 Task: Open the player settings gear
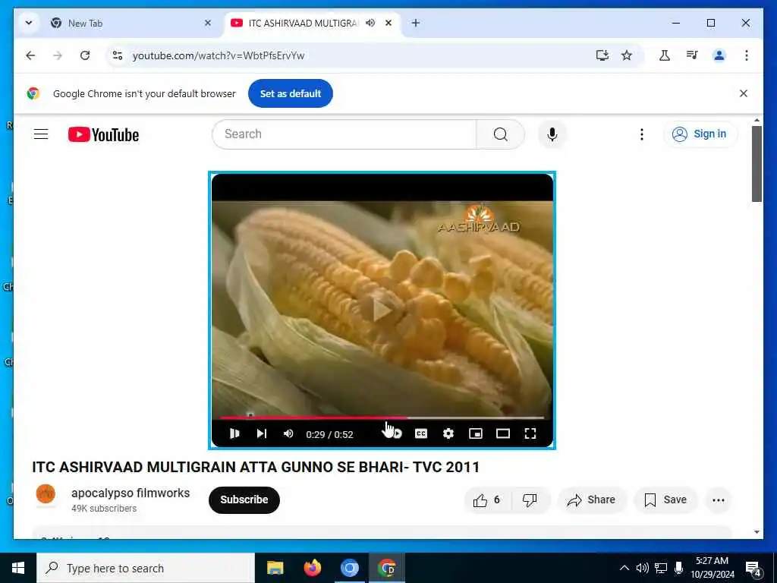tap(448, 433)
